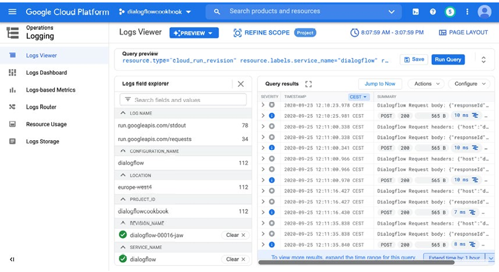Click the Logs Dashboard sidebar icon
Image resolution: width=499 pixels, height=272 pixels.
12,73
